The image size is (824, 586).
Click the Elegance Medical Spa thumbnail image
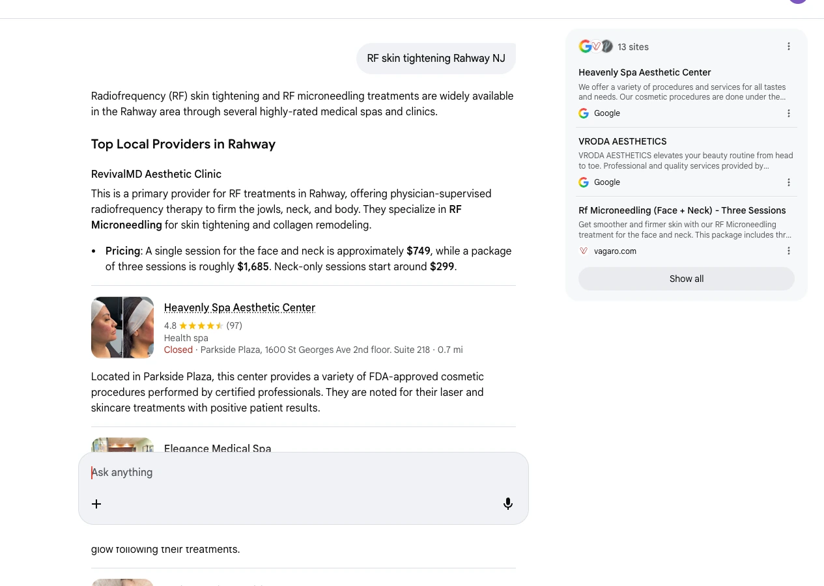(122, 445)
